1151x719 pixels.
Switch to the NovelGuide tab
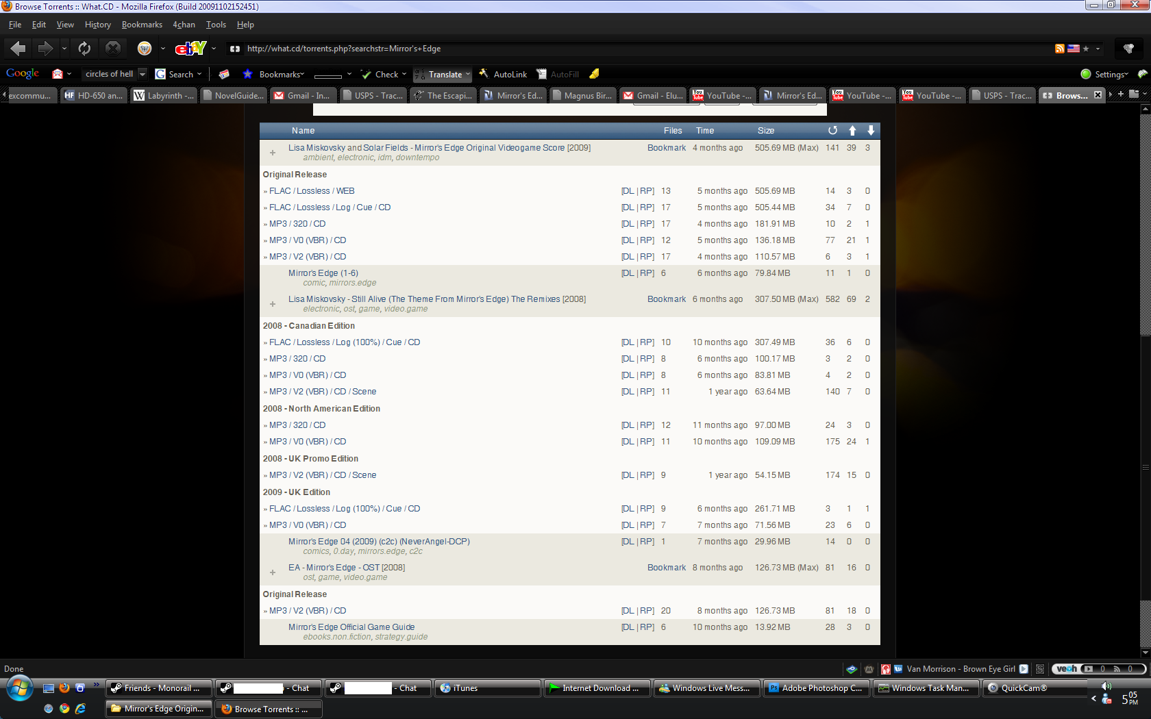(x=234, y=95)
